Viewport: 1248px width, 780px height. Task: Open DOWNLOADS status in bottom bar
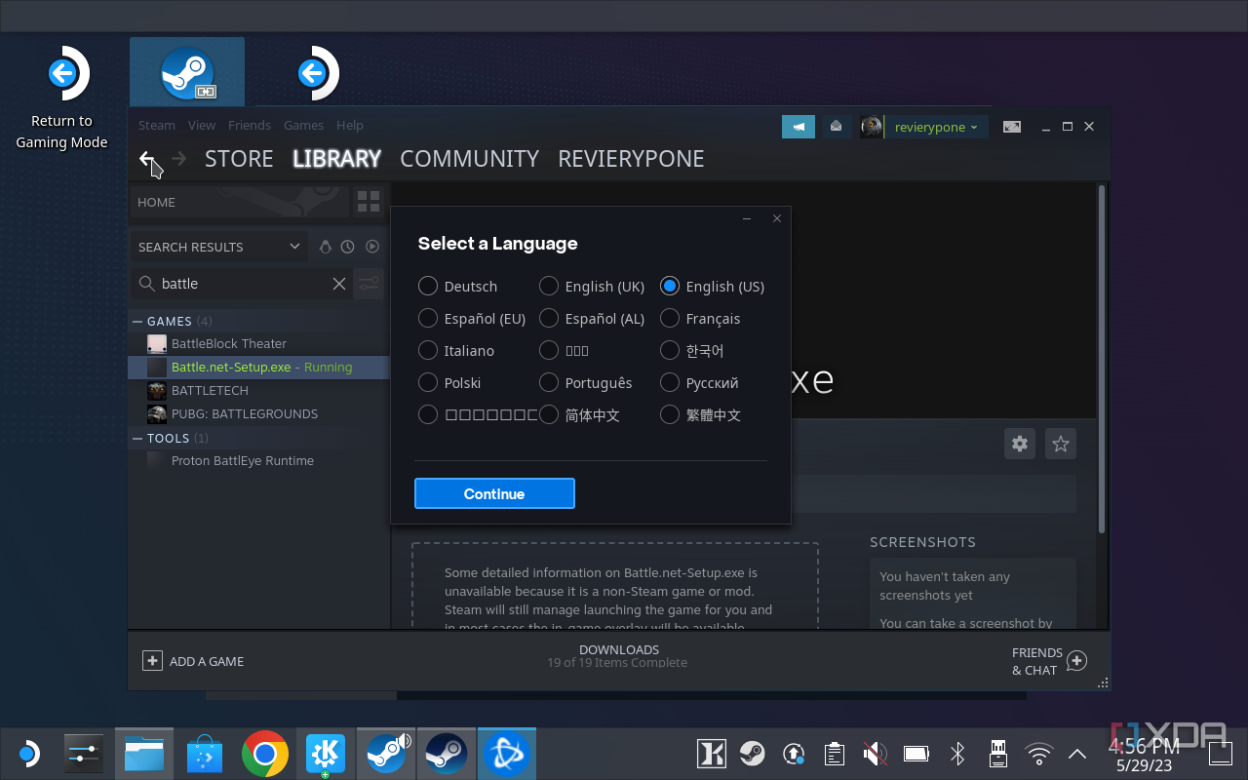(618, 655)
